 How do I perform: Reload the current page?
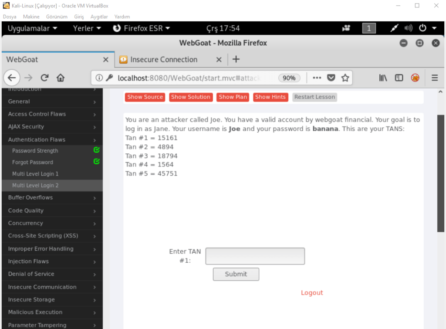(x=44, y=78)
